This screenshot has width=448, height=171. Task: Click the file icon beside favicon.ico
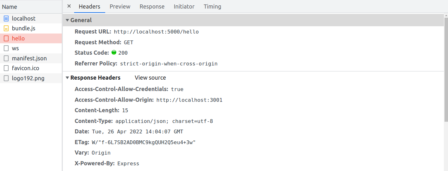point(6,68)
